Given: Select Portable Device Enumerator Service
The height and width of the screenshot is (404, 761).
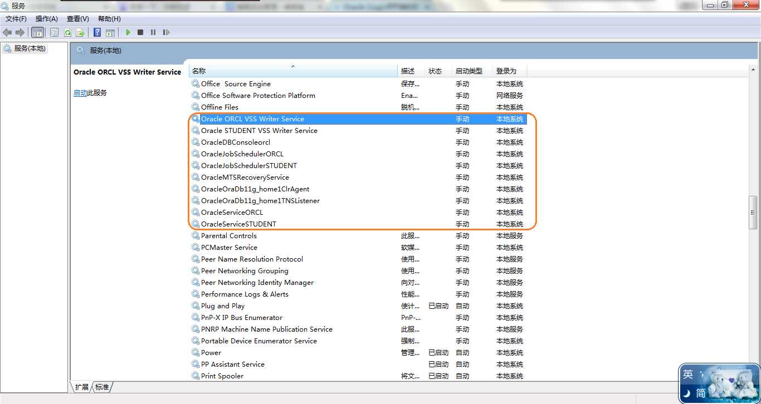Looking at the screenshot, I should point(358,341).
